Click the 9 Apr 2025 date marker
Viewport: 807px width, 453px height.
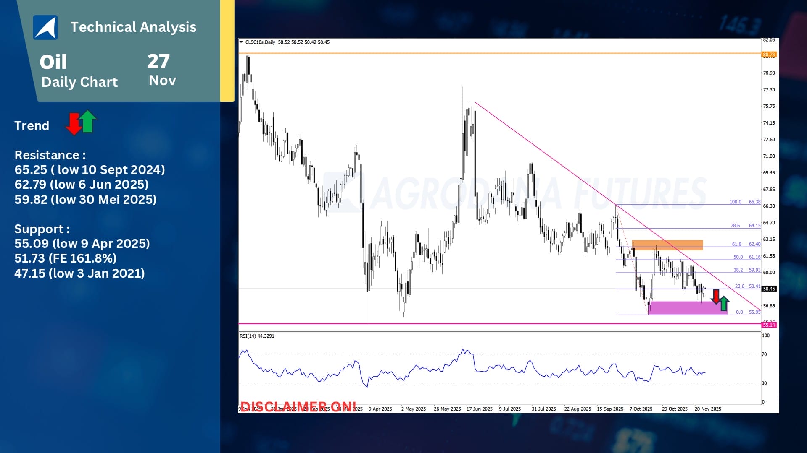pos(380,409)
